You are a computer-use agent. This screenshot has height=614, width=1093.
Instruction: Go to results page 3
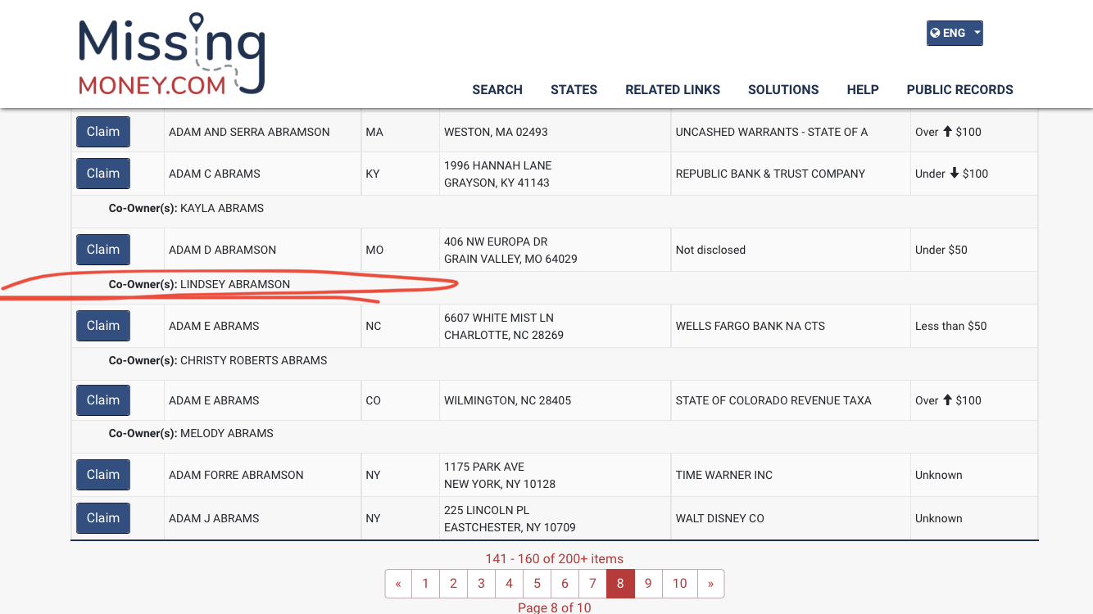(x=481, y=584)
